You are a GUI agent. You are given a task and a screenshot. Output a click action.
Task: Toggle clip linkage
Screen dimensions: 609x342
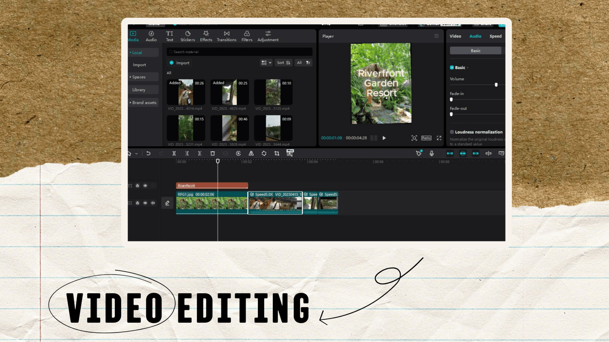(475, 153)
